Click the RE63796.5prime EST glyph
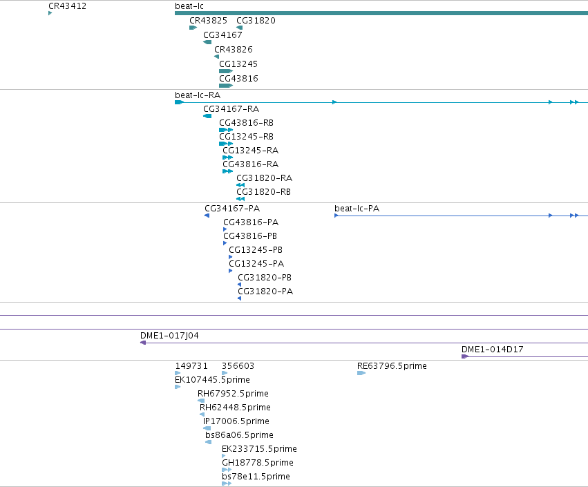The height and width of the screenshot is (487, 588). (361, 373)
